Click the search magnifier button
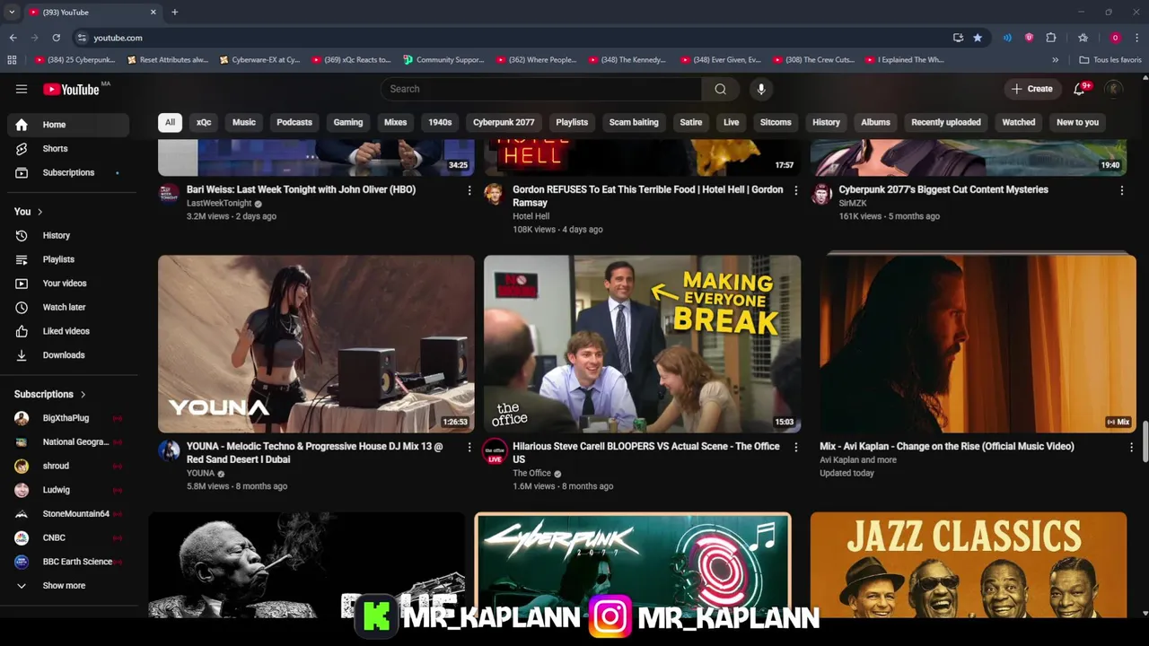This screenshot has height=646, width=1149. coord(720,89)
